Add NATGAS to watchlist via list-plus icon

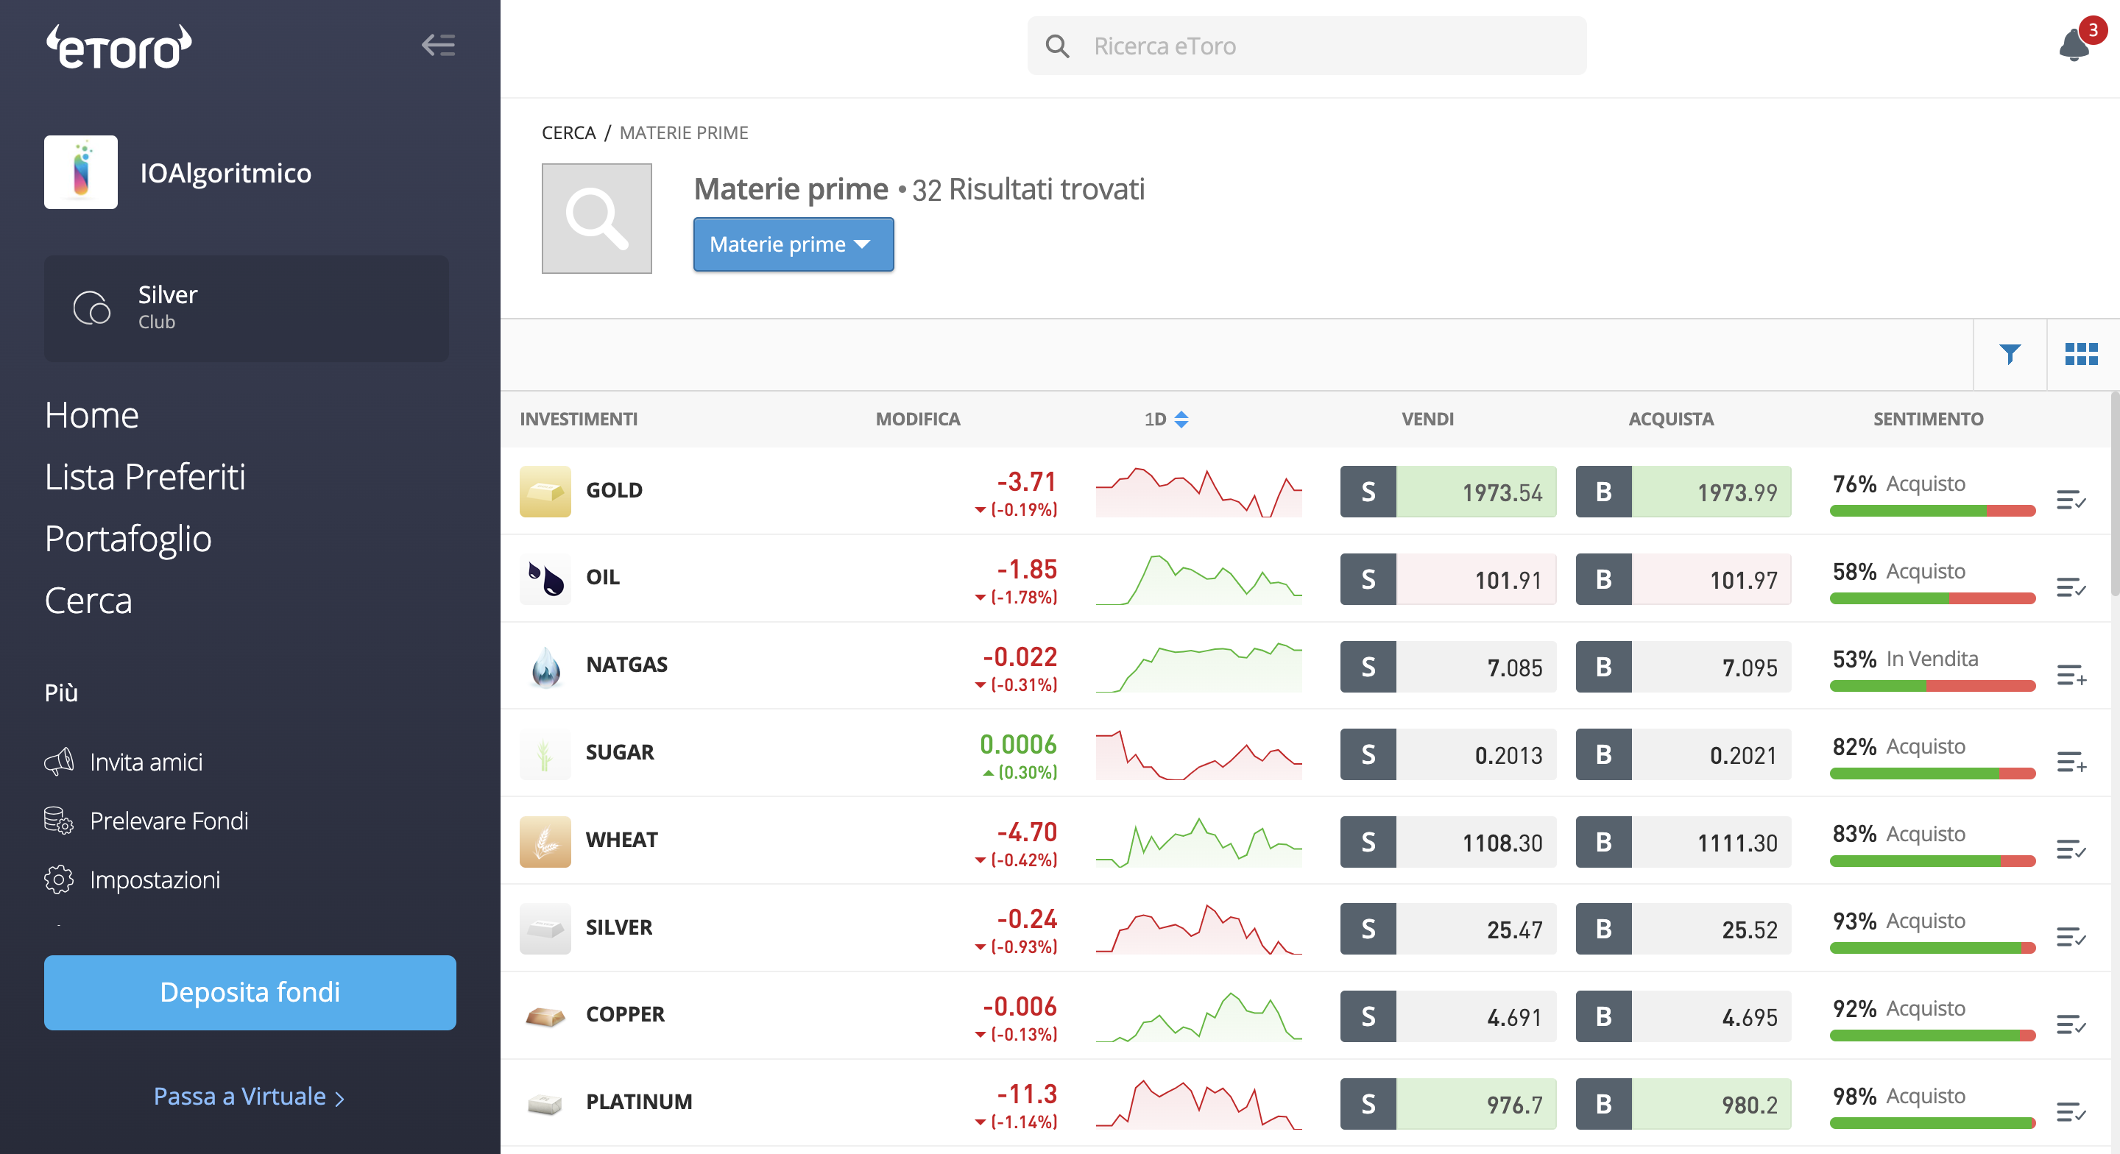(x=2071, y=674)
